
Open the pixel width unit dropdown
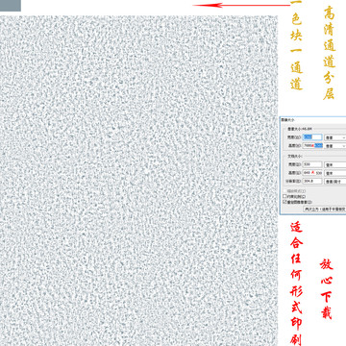[335, 137]
